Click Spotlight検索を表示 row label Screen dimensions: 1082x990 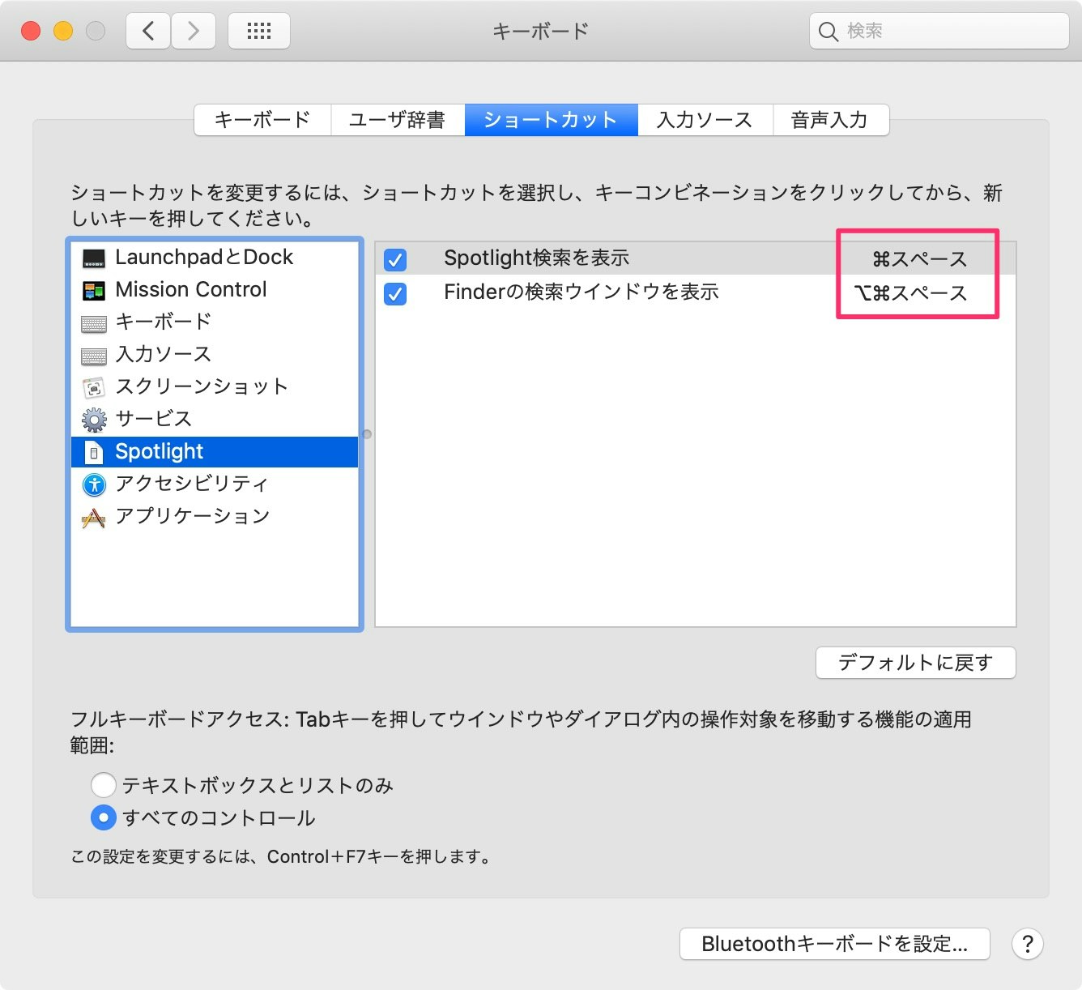(537, 258)
